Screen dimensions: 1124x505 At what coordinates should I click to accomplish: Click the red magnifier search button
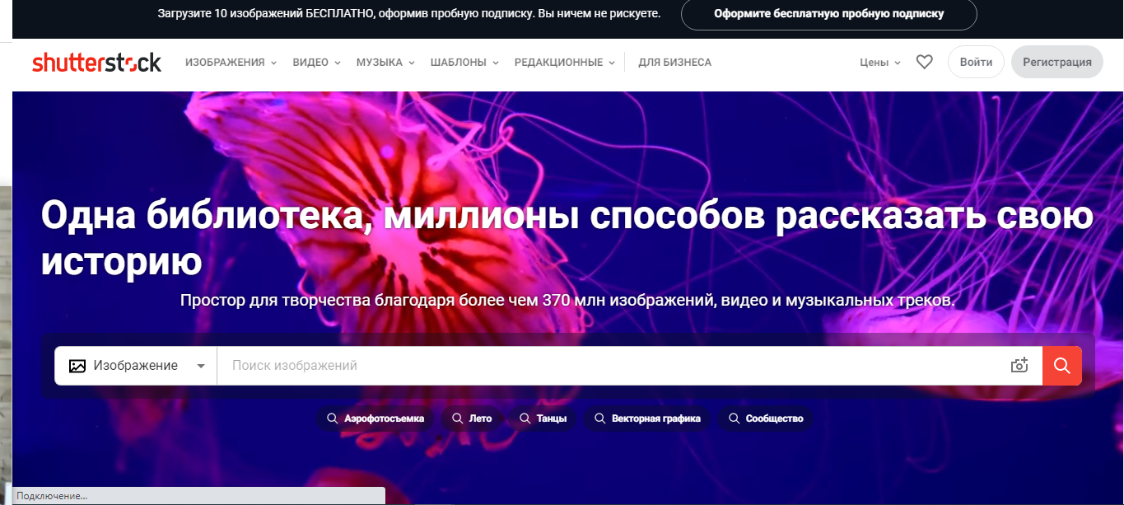pyautogui.click(x=1061, y=365)
